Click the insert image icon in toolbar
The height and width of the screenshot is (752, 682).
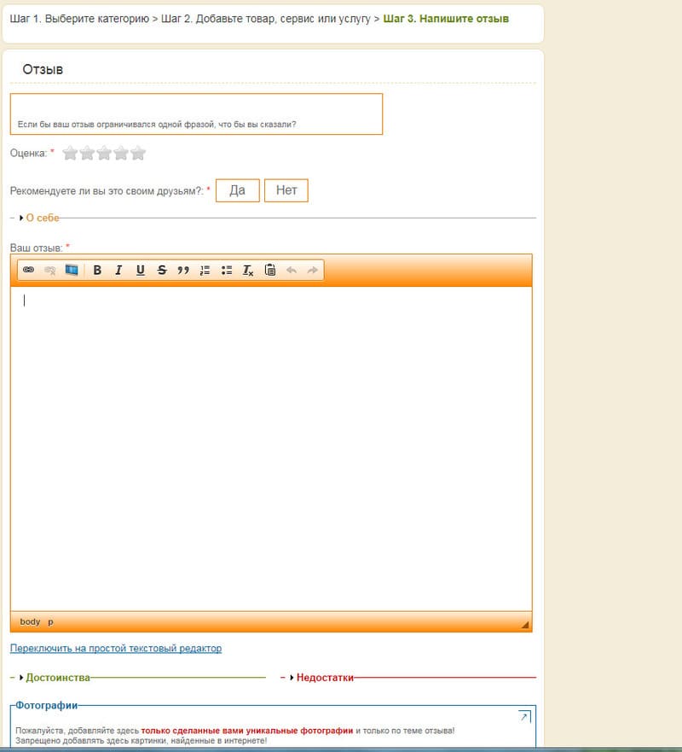click(72, 271)
